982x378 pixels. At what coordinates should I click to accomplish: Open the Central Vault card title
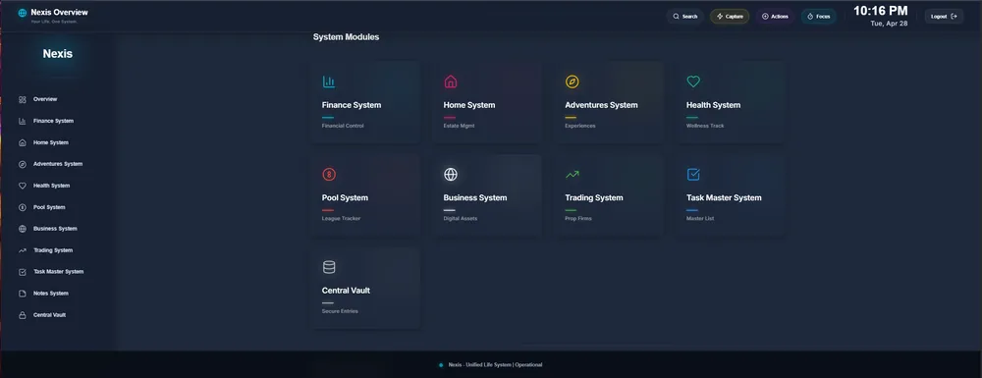pos(346,291)
